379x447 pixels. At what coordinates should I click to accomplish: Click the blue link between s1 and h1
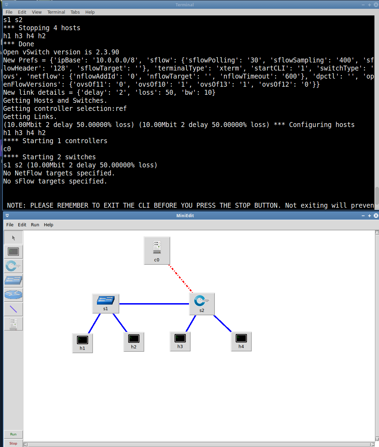94,323
